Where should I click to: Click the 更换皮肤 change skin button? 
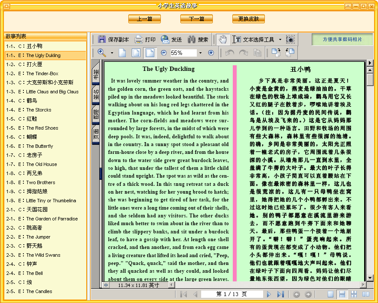point(248,19)
